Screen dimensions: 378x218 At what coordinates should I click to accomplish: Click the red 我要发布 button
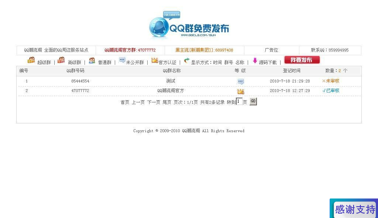(x=302, y=60)
